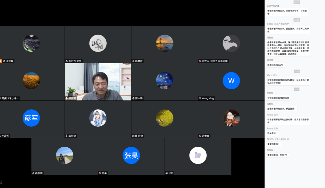Select 邵朱帅's profile photo avatar

click(x=65, y=155)
